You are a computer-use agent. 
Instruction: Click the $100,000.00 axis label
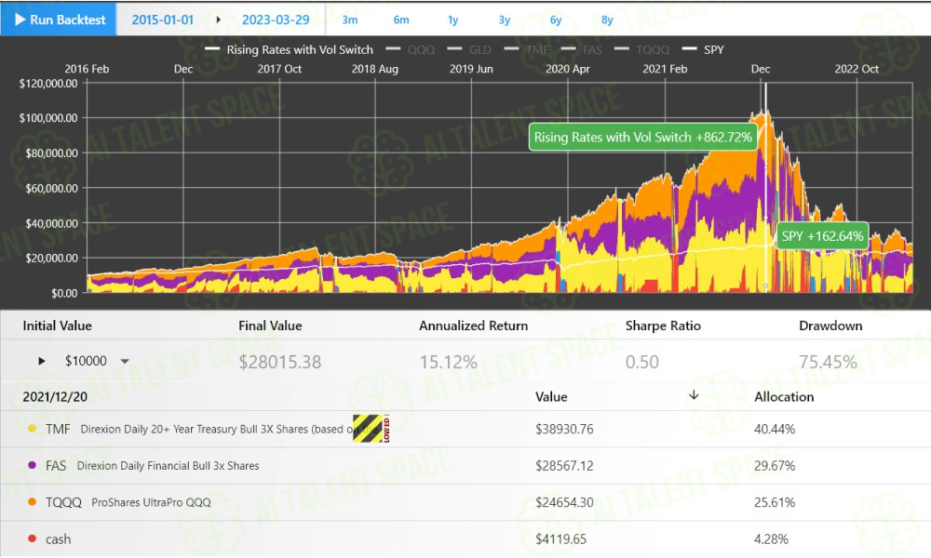click(x=48, y=118)
